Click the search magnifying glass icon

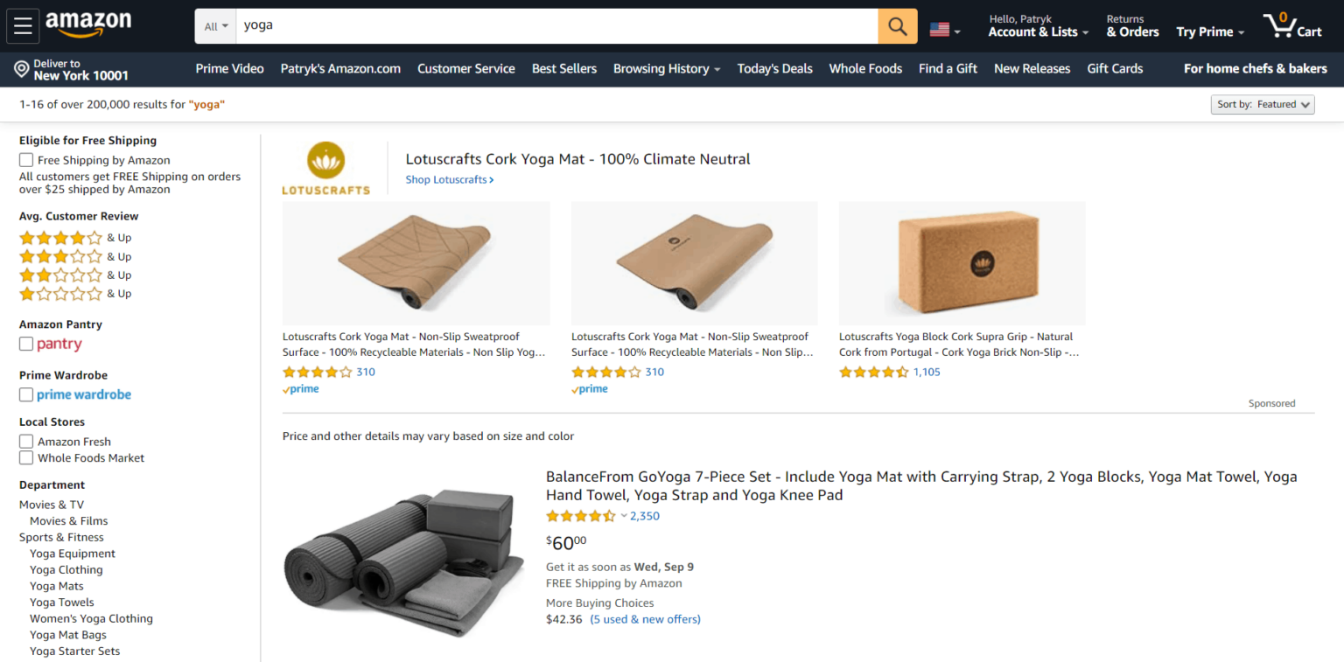click(897, 25)
